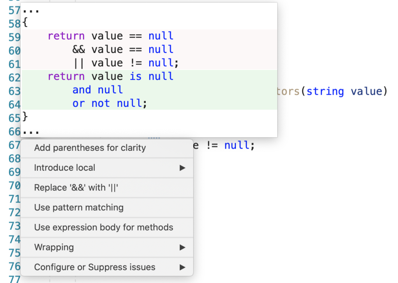
Task: Click the 'return' keyword on line 62
Action: (x=66, y=76)
